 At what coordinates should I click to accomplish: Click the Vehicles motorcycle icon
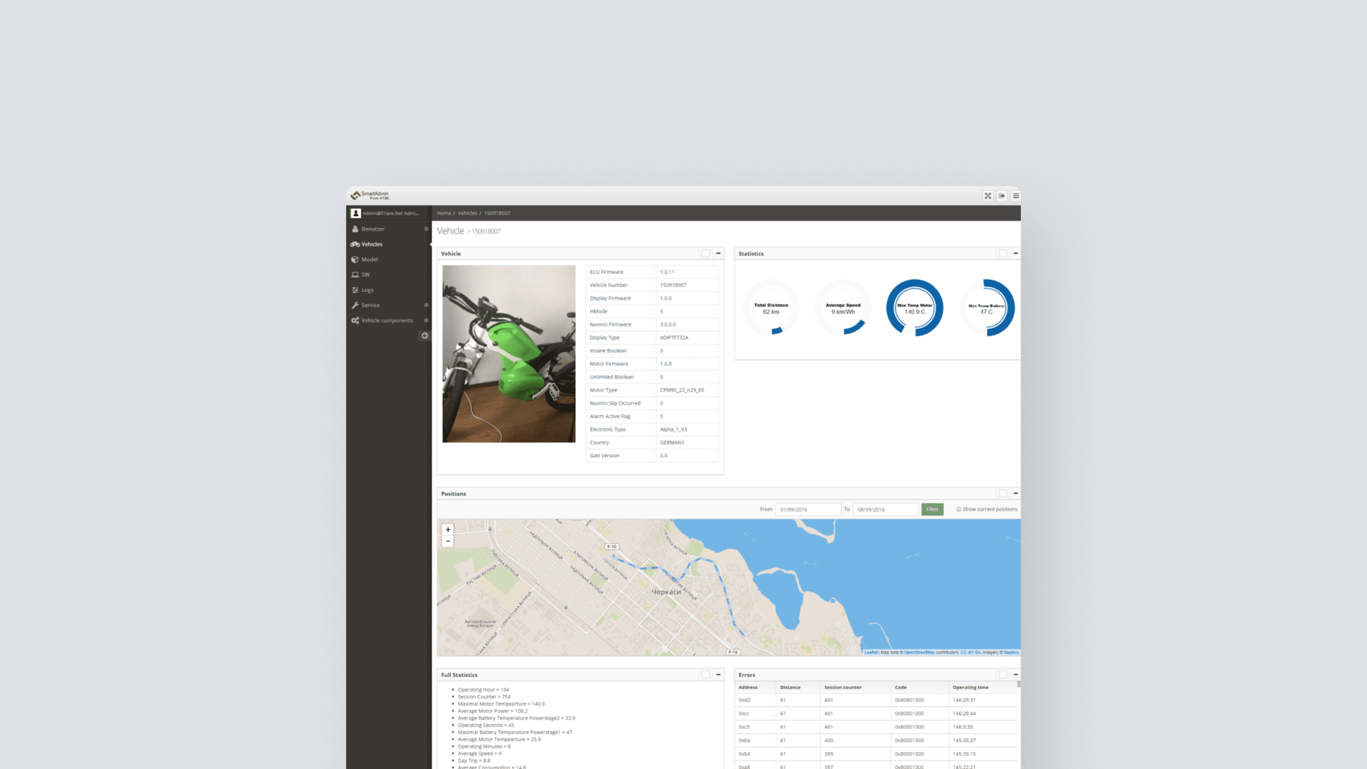(355, 244)
